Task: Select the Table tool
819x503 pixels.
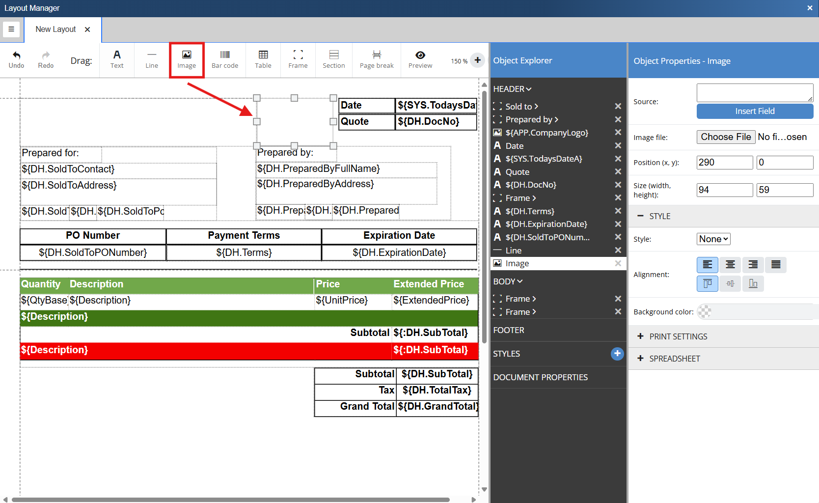Action: 263,59
